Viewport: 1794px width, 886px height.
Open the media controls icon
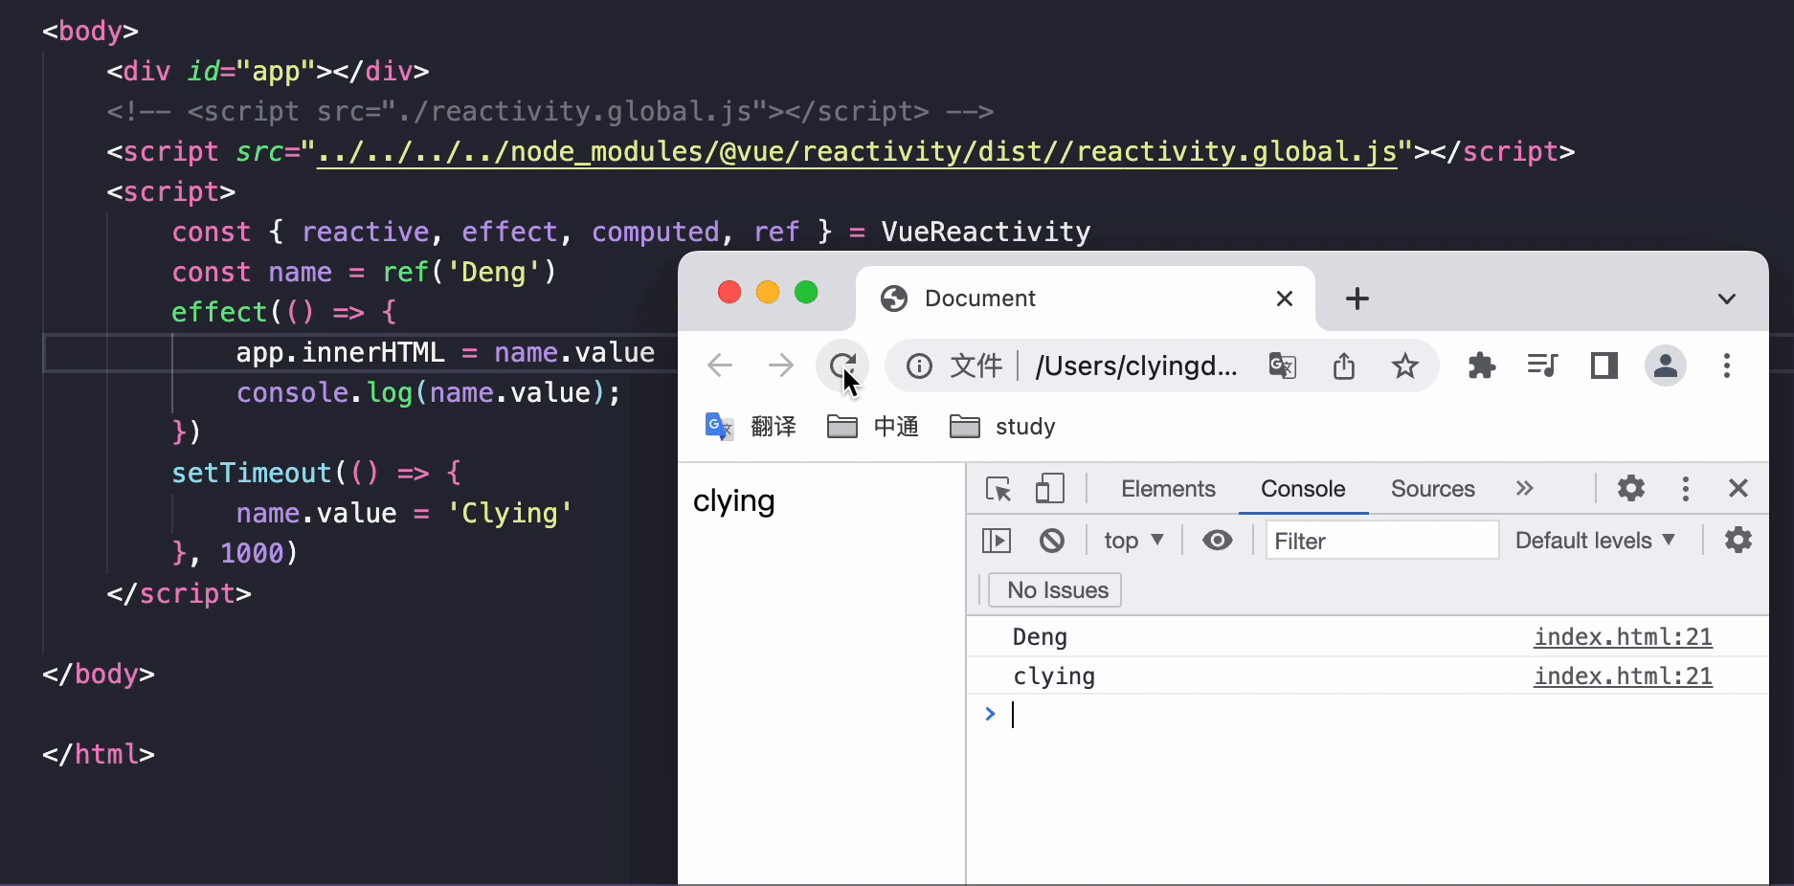[1543, 365]
